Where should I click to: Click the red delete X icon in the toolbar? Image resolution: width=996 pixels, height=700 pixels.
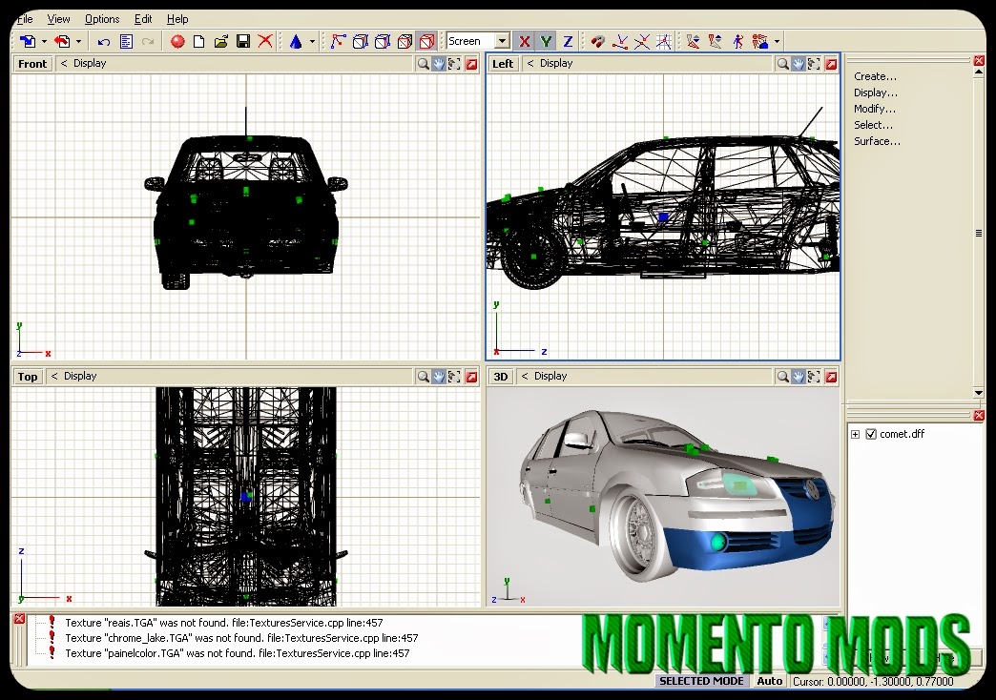tap(265, 41)
